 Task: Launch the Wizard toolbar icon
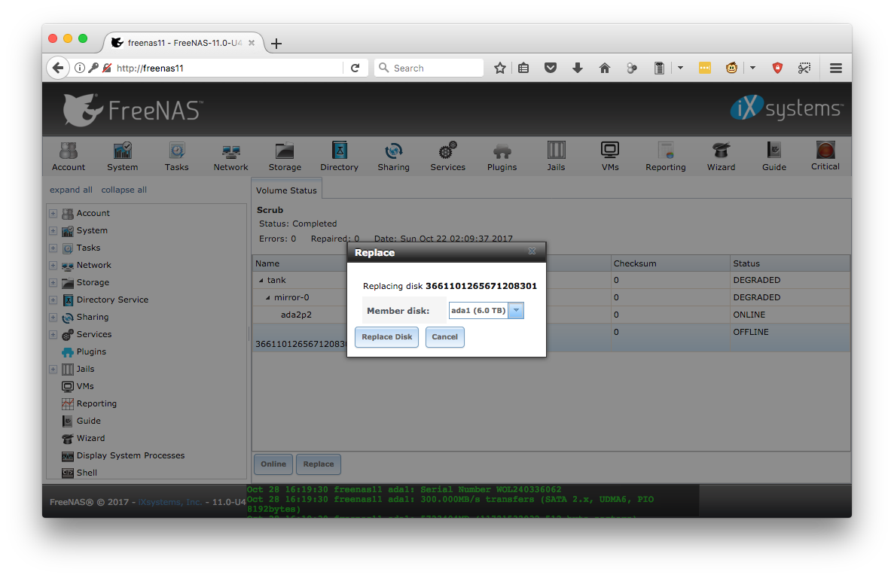click(x=722, y=156)
